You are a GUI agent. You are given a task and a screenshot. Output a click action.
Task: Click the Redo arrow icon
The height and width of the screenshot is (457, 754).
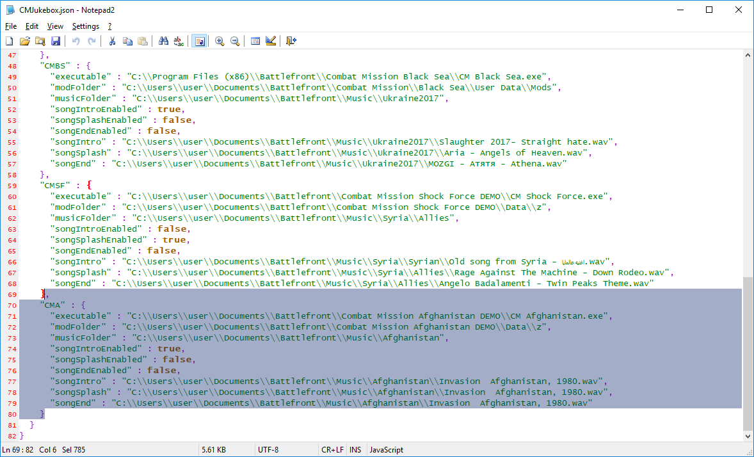click(92, 42)
